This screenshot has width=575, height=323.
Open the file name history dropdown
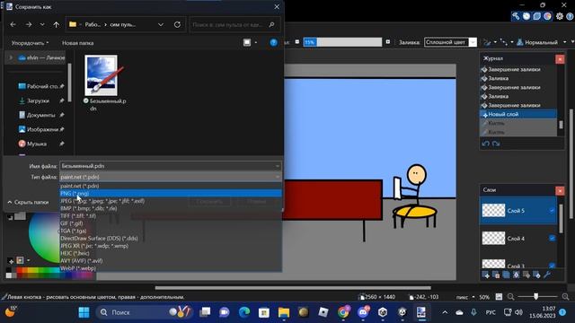[278, 166]
